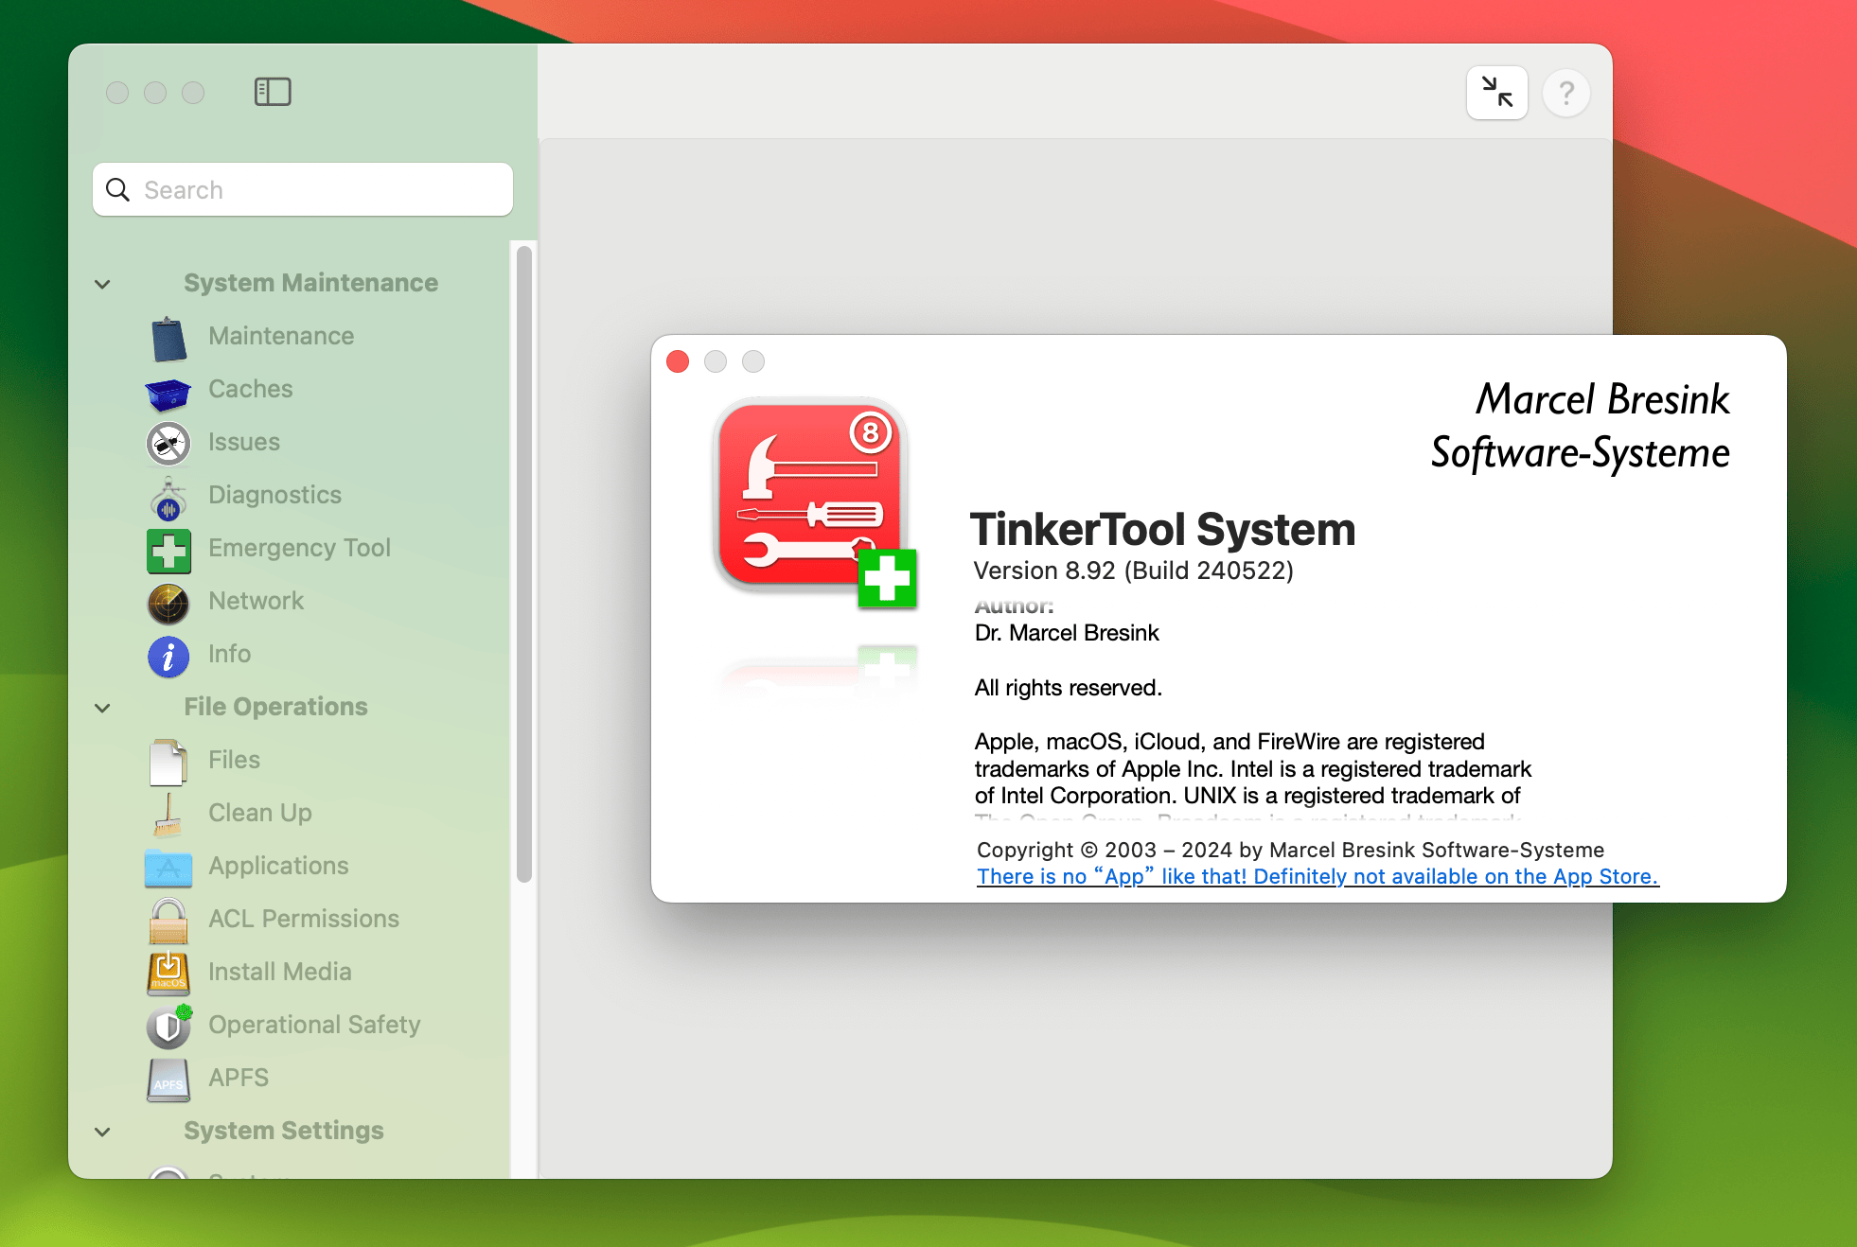Toggle the sidebar visibility
This screenshot has width=1857, height=1247.
click(x=273, y=92)
